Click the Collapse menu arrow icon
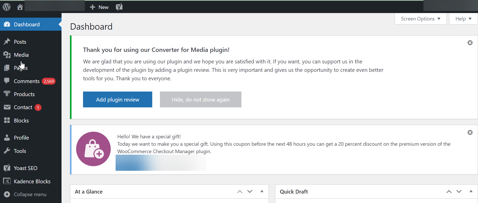 [7, 194]
